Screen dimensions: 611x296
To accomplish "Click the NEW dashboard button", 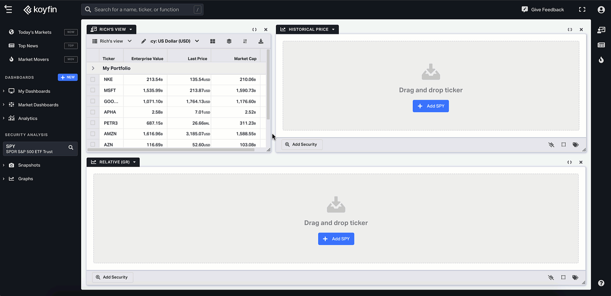I will pos(67,77).
